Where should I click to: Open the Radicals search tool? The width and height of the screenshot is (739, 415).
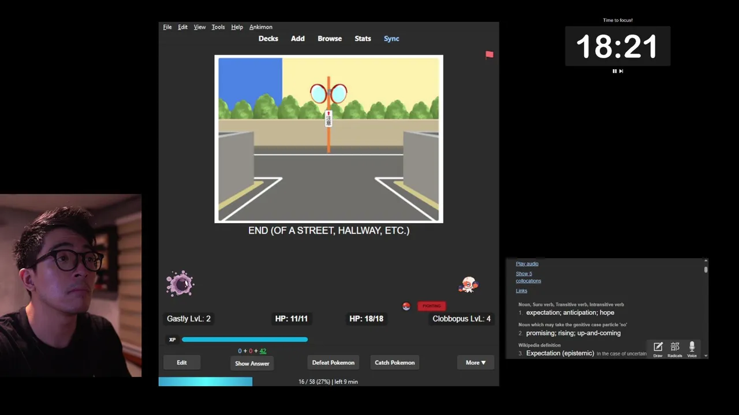675,349
